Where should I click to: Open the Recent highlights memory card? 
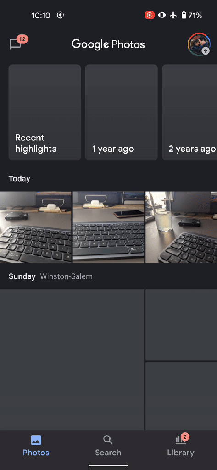tap(45, 112)
